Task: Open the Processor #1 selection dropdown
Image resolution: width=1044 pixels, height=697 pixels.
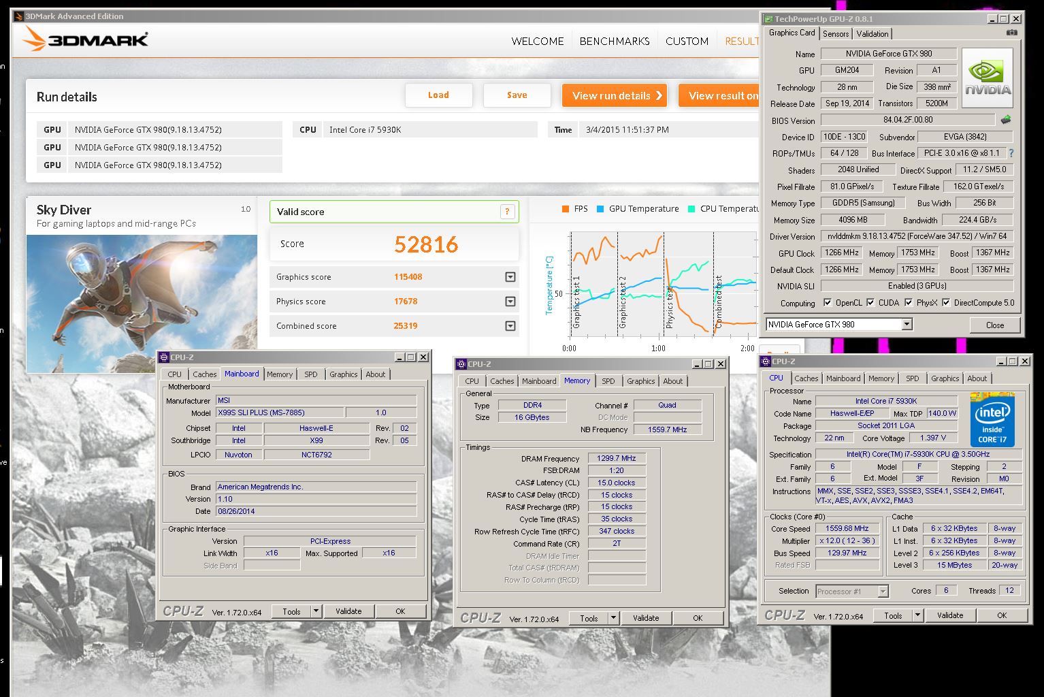Action: [883, 591]
